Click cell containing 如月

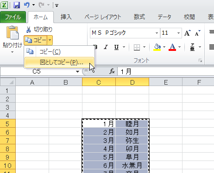pos(132,132)
